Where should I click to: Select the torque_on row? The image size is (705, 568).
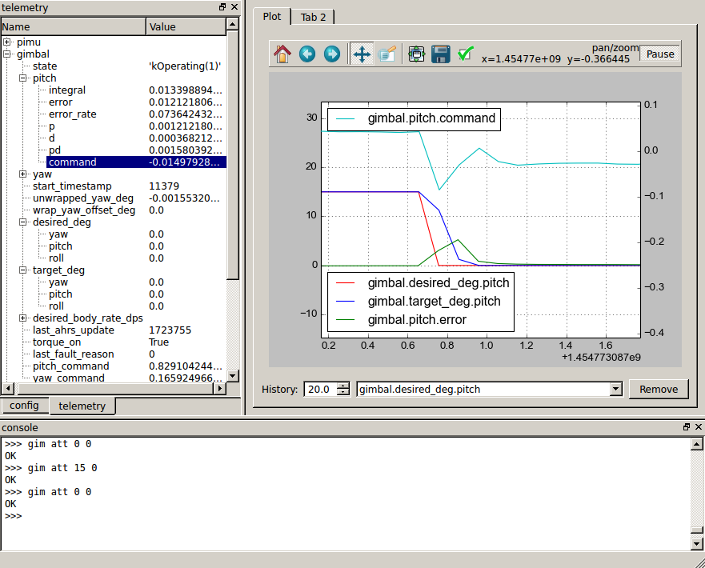114,342
